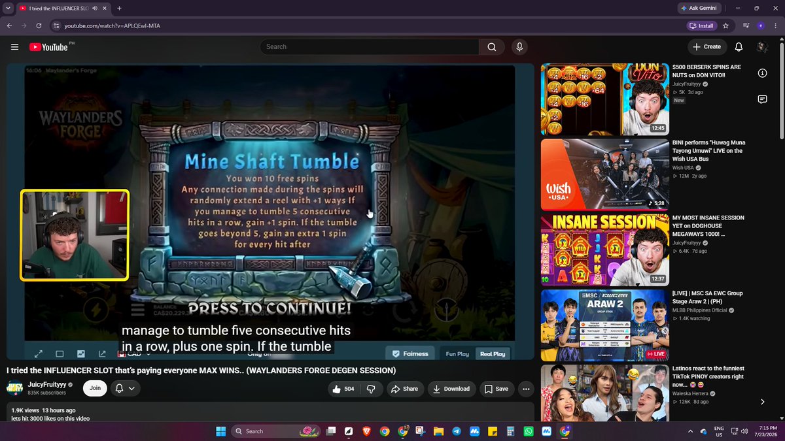The width and height of the screenshot is (785, 441).
Task: Open the browser profile avatar
Action: coord(761,25)
